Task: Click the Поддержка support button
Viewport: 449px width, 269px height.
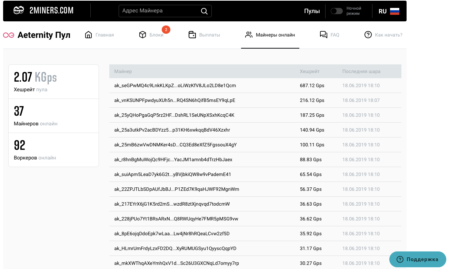Action: click(417, 259)
